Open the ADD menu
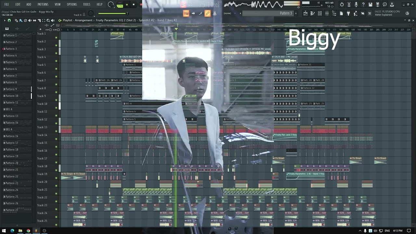 tap(29, 5)
